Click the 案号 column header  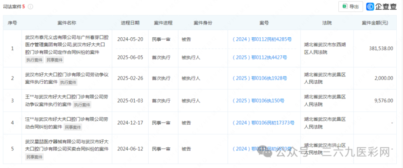tap(264, 23)
